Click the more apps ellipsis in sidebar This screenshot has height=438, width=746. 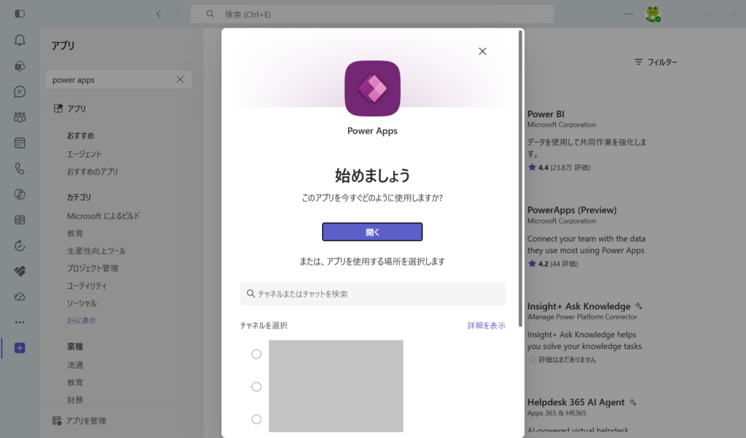[20, 322]
